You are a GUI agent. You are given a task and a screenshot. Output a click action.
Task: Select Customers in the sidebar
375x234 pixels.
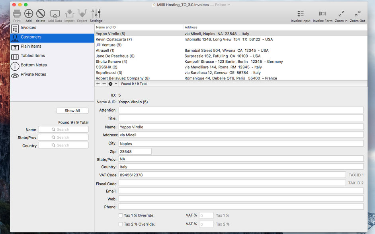[52, 38]
